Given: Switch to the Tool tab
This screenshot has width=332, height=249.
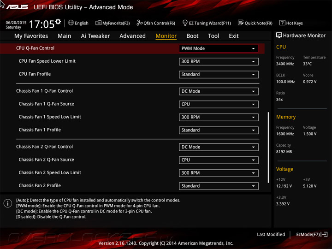Looking at the screenshot, I should [213, 36].
